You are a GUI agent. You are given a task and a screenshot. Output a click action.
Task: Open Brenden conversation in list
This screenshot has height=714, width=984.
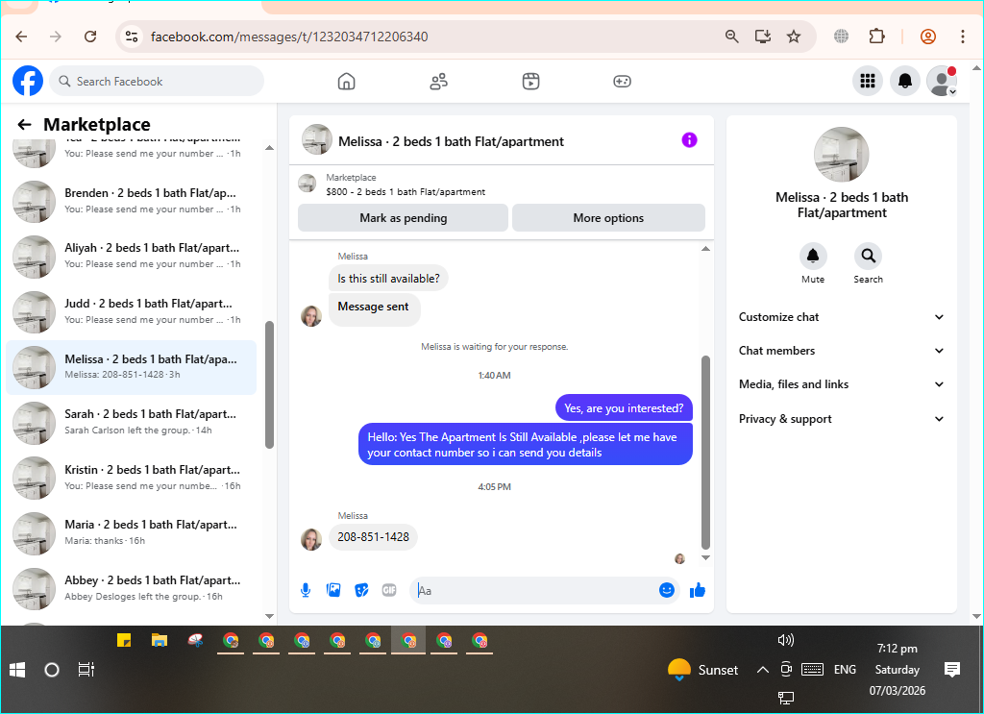pos(132,201)
